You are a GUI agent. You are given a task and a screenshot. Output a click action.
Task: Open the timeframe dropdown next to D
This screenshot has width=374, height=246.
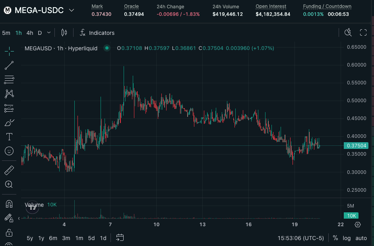49,33
